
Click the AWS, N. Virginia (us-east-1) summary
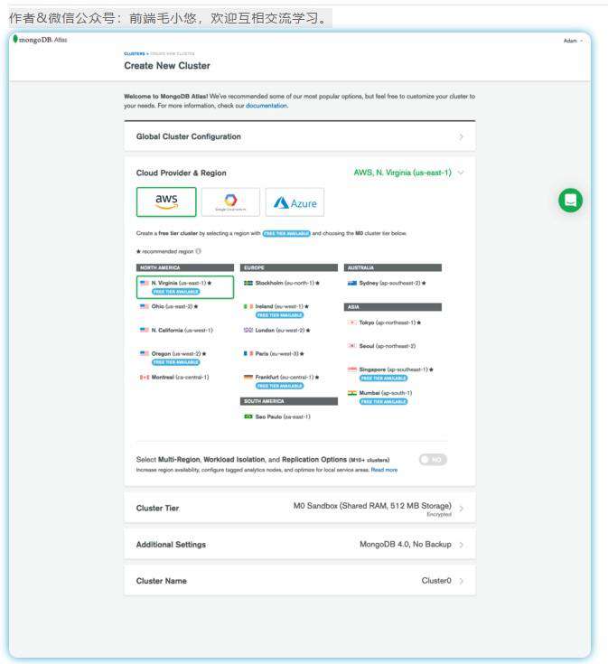402,173
